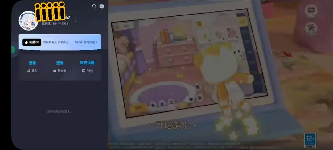Click the 更多福利正在路上 text
This screenshot has height=150, width=333.
59,111
